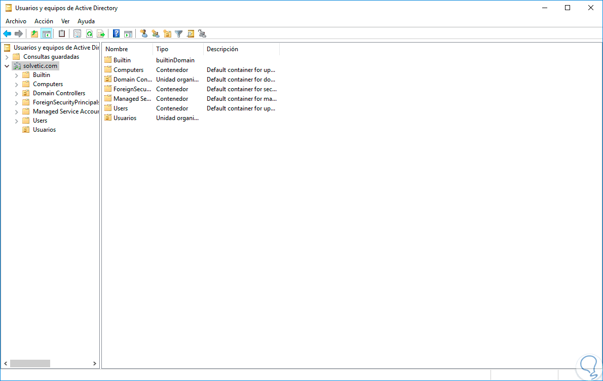Click the Find objects magnifier icon
Viewport: 603px width, 381px height.
tap(191, 34)
